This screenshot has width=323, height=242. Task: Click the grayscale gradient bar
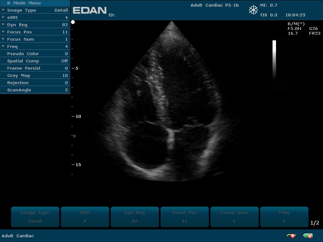coord(274,60)
